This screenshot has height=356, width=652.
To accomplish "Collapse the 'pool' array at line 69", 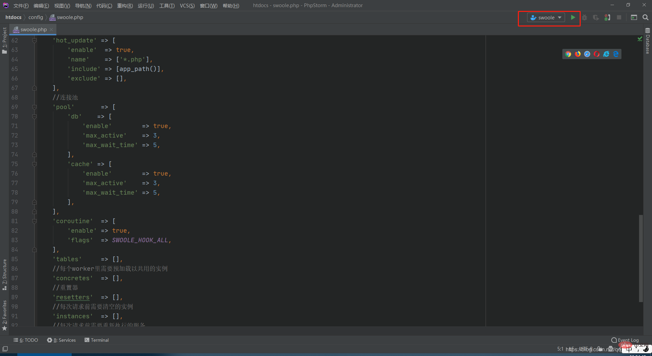I will coord(34,107).
